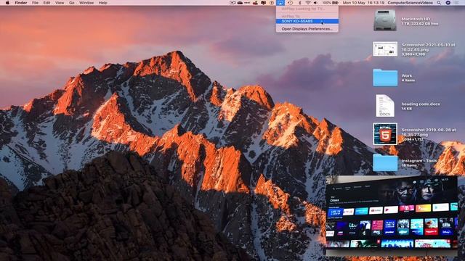The image size is (465, 261).
Task: Open the Apple menu
Action: 7,3
